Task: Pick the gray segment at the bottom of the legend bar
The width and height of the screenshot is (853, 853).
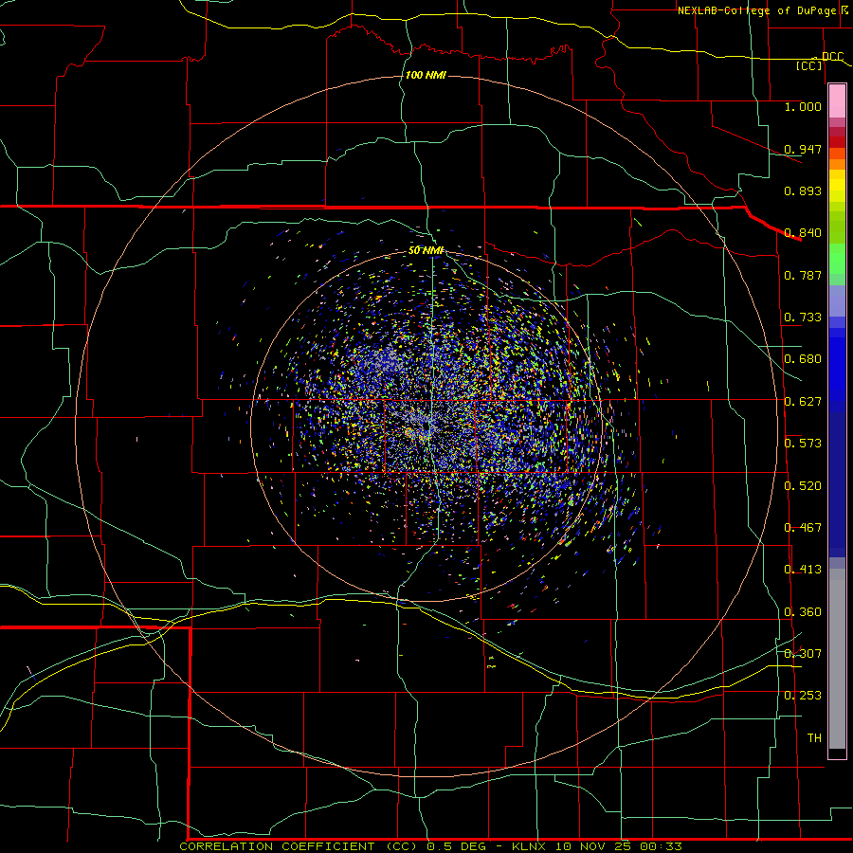Action: [837, 659]
